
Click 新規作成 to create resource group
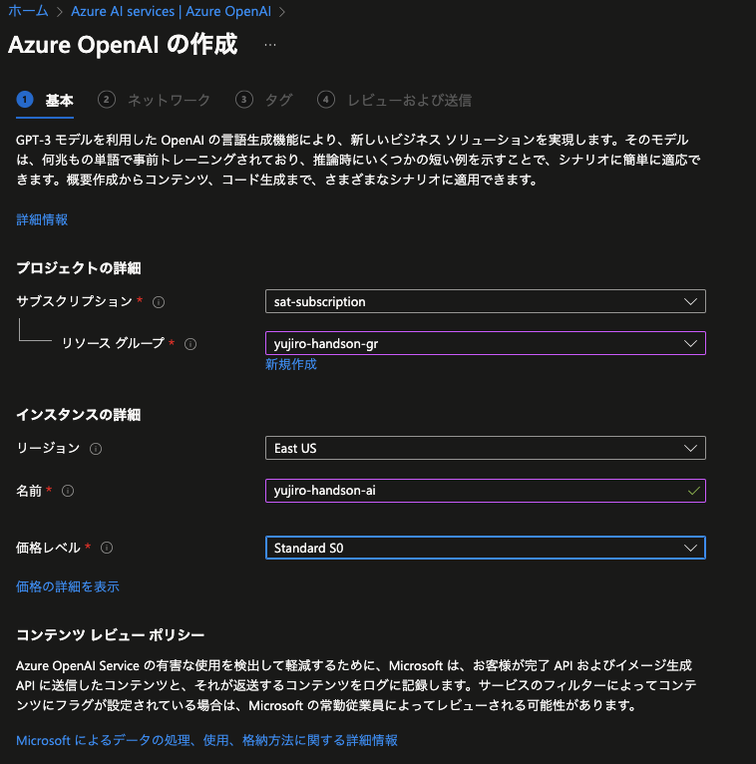(291, 364)
